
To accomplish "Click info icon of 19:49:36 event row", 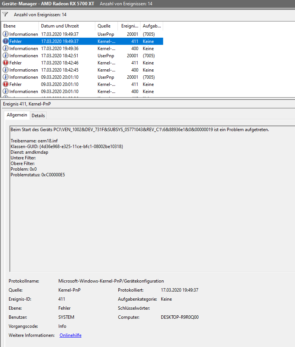I will 6,49.
